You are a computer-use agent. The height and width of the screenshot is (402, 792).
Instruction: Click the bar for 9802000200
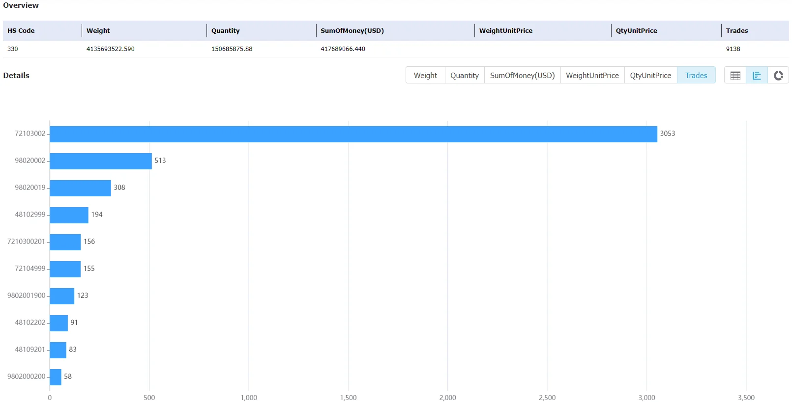click(56, 377)
